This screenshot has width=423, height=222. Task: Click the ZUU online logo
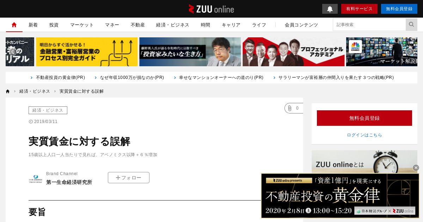pos(211,9)
